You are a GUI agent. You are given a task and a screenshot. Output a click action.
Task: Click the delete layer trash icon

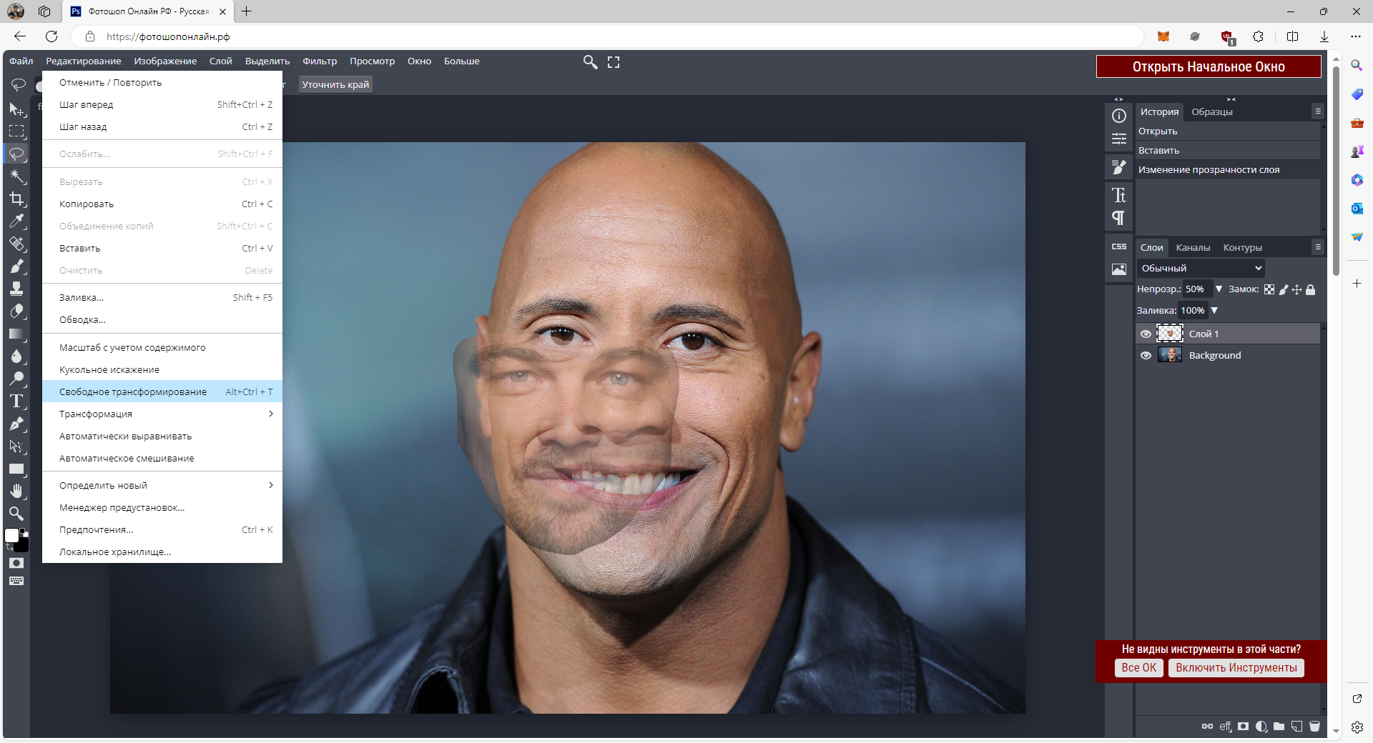(x=1314, y=727)
